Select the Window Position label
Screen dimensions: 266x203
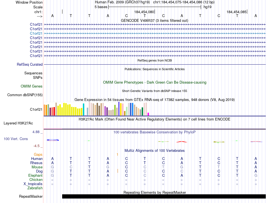click(29, 2)
